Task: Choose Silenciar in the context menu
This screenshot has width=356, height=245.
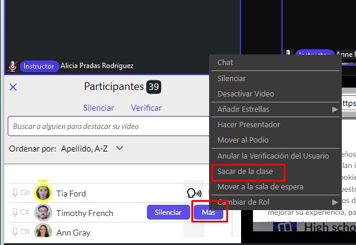Action: (x=275, y=79)
